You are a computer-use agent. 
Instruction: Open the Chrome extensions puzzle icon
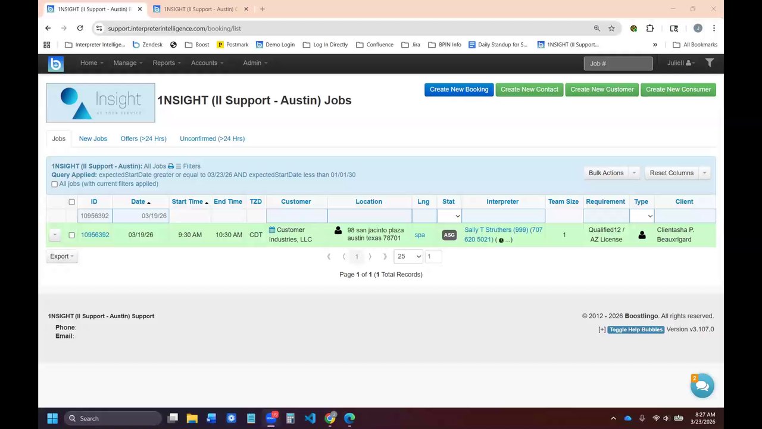click(649, 28)
